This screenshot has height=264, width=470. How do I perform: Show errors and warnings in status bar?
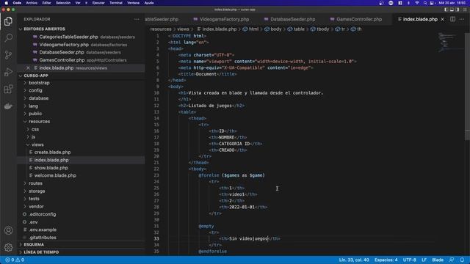[x=15, y=260]
